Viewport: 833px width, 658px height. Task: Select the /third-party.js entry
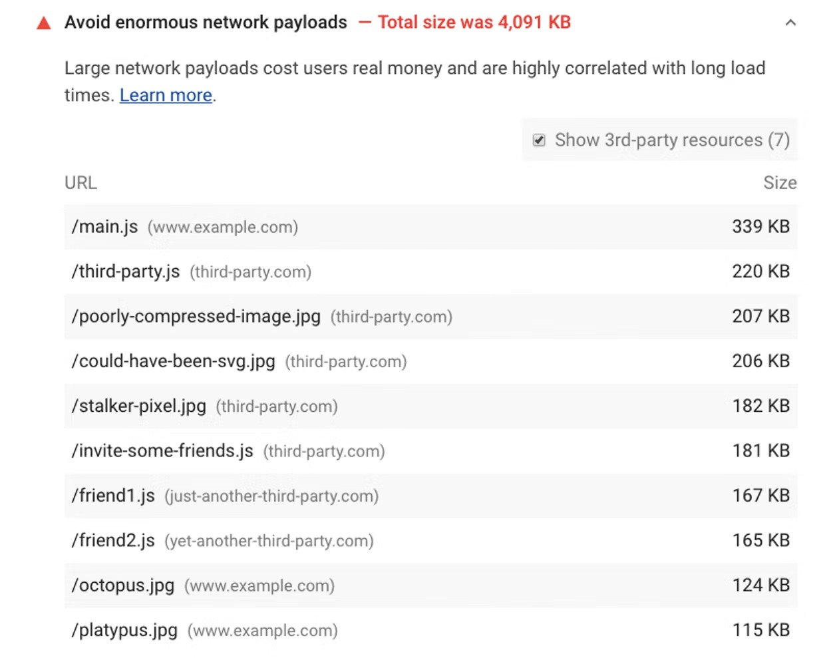point(126,271)
